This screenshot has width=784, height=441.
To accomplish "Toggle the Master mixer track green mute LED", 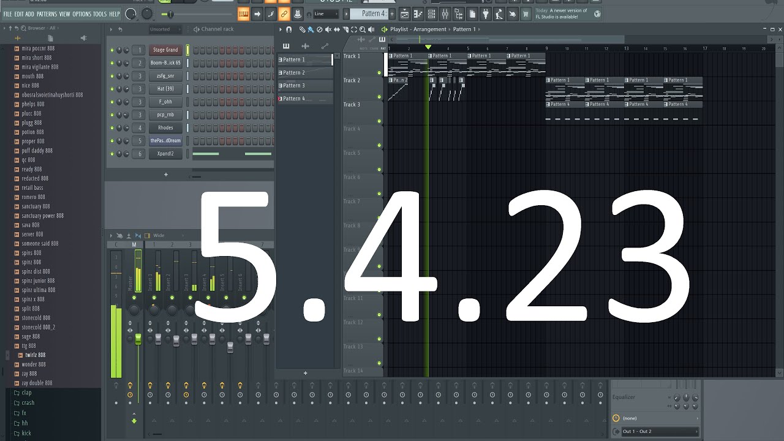I will click(x=134, y=298).
